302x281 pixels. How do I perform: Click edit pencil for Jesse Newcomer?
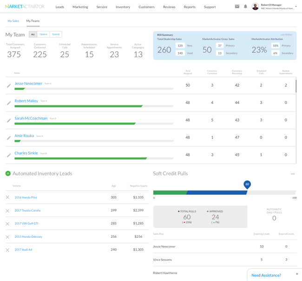click(9, 85)
